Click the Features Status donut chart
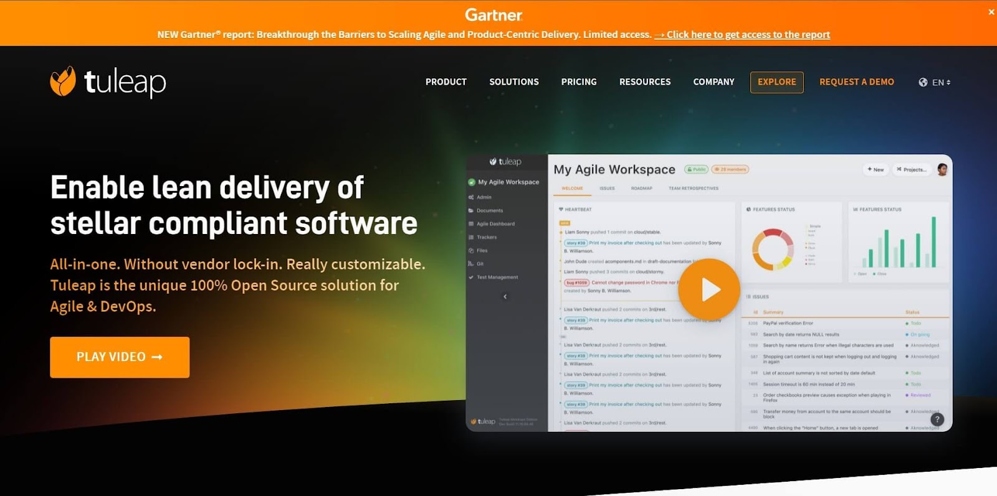The image size is (997, 496). point(773,250)
